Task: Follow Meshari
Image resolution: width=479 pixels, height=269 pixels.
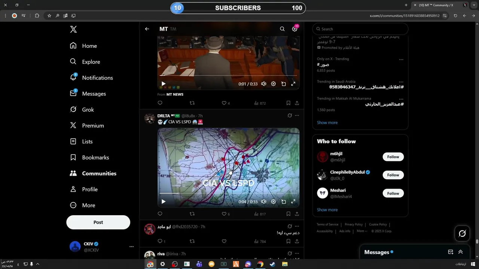Action: click(x=393, y=193)
